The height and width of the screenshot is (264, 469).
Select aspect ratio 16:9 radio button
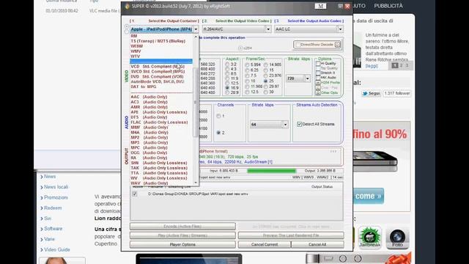pos(227,88)
